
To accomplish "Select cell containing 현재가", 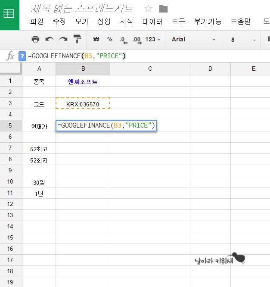I will pyautogui.click(x=39, y=126).
